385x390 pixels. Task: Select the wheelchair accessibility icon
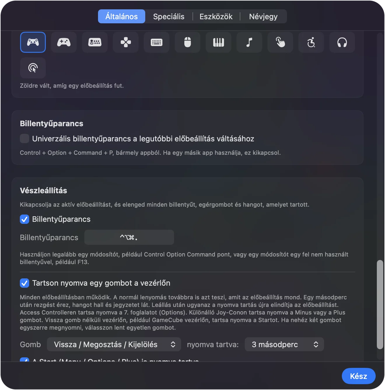[x=311, y=42]
